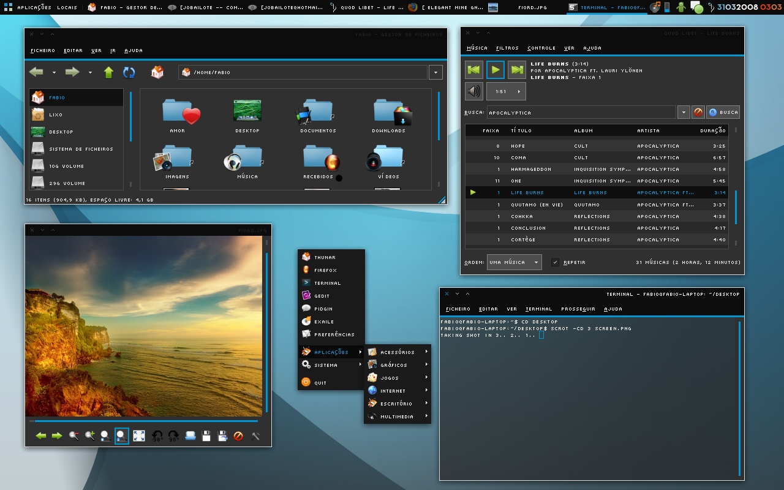
Task: Open image viewer preferences tools icon
Action: point(256,436)
